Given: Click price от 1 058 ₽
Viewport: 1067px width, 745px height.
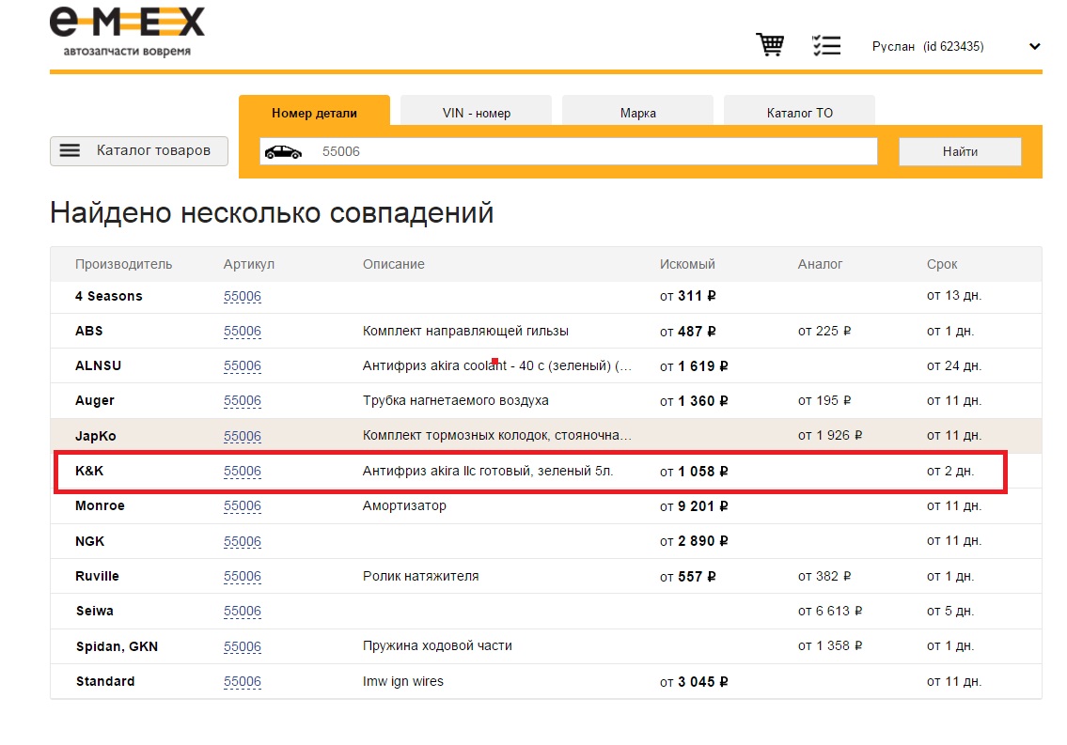Looking at the screenshot, I should point(694,471).
